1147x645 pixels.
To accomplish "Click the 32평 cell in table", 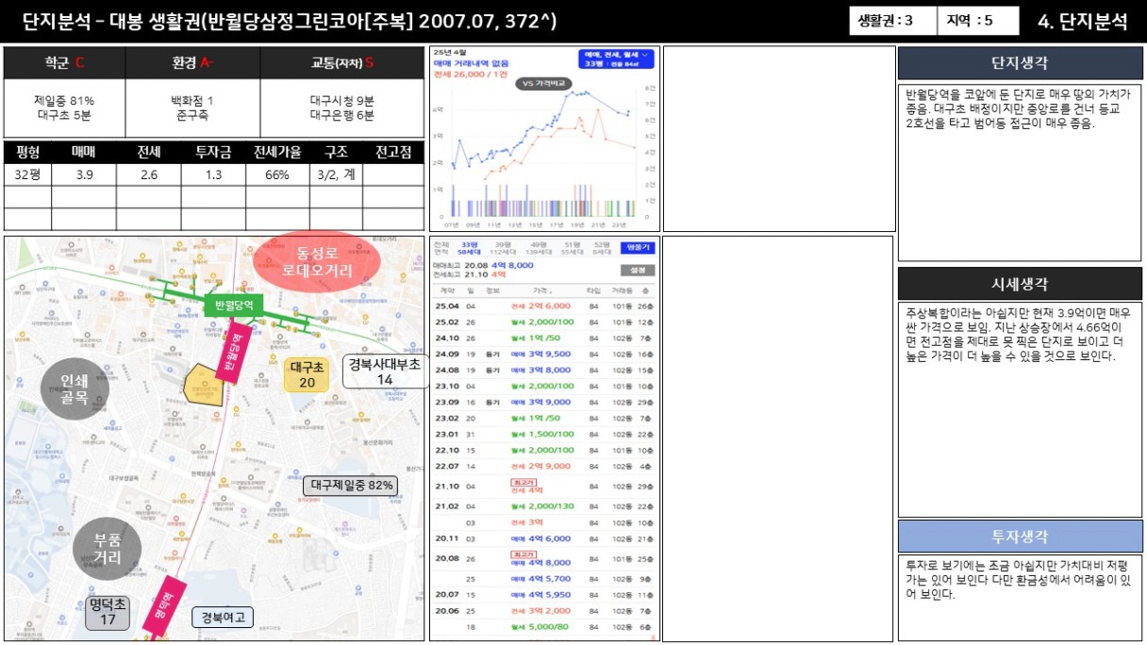I will click(27, 174).
